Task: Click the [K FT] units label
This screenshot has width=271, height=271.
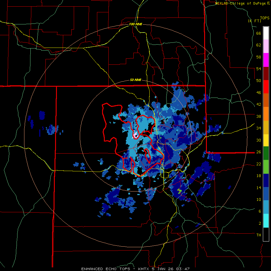Action: click(x=255, y=21)
